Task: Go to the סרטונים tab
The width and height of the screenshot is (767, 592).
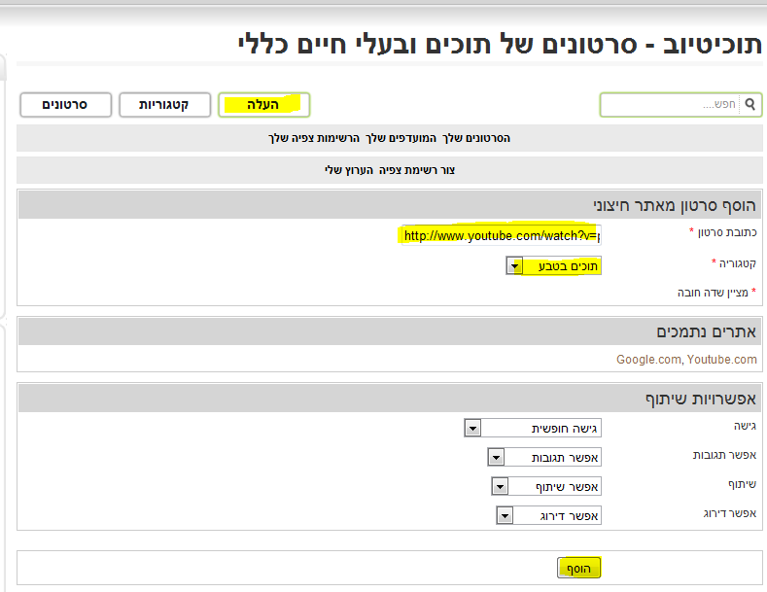Action: point(66,105)
